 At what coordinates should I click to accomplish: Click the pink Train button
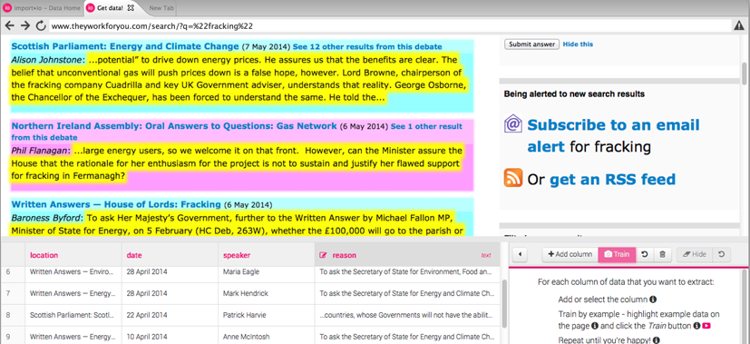[617, 254]
